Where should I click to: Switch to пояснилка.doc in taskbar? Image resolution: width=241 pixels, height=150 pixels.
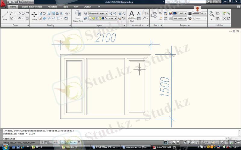[x=135, y=147]
